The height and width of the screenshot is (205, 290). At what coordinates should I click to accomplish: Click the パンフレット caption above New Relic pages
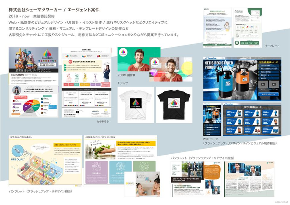click(203, 158)
